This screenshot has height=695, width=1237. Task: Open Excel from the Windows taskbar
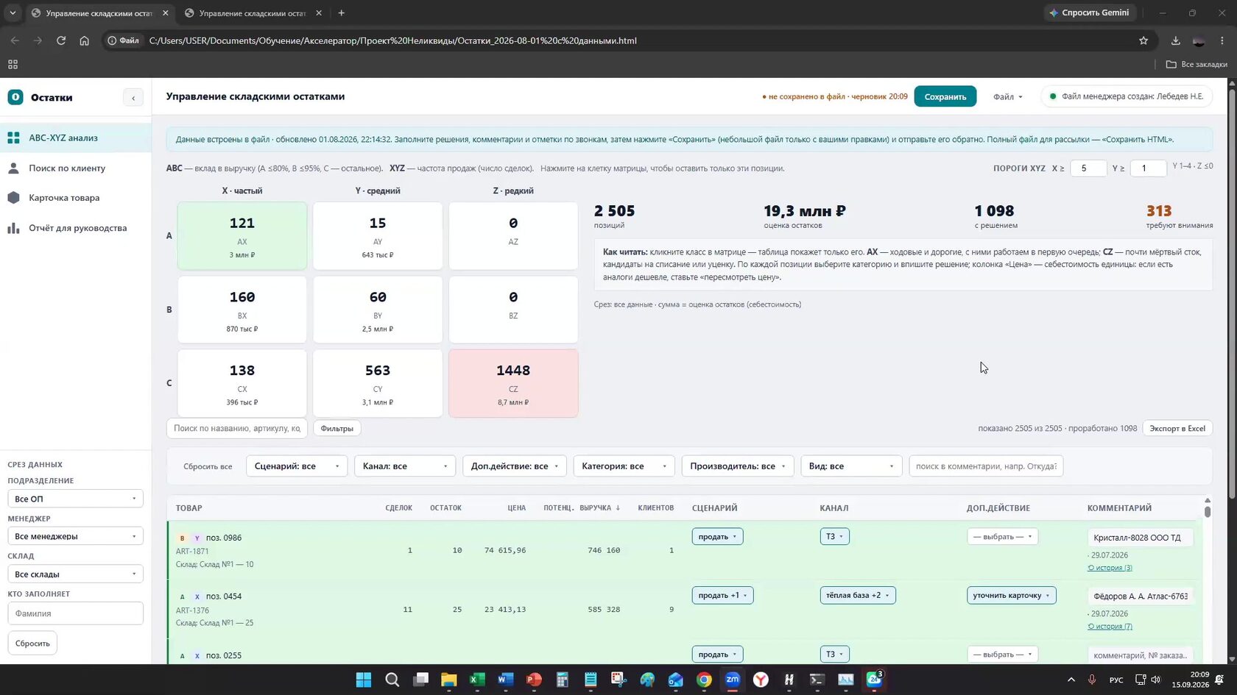click(477, 680)
